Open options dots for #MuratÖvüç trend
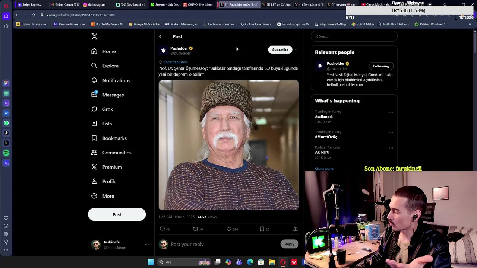The height and width of the screenshot is (268, 477). (x=391, y=133)
